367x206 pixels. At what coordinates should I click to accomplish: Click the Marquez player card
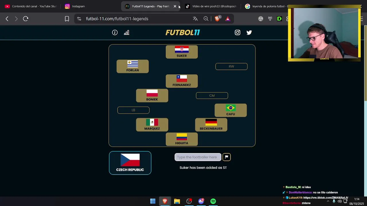152,125
